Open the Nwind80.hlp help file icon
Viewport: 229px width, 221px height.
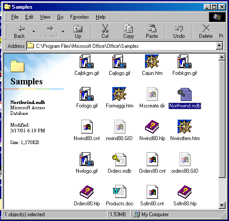click(x=152, y=127)
